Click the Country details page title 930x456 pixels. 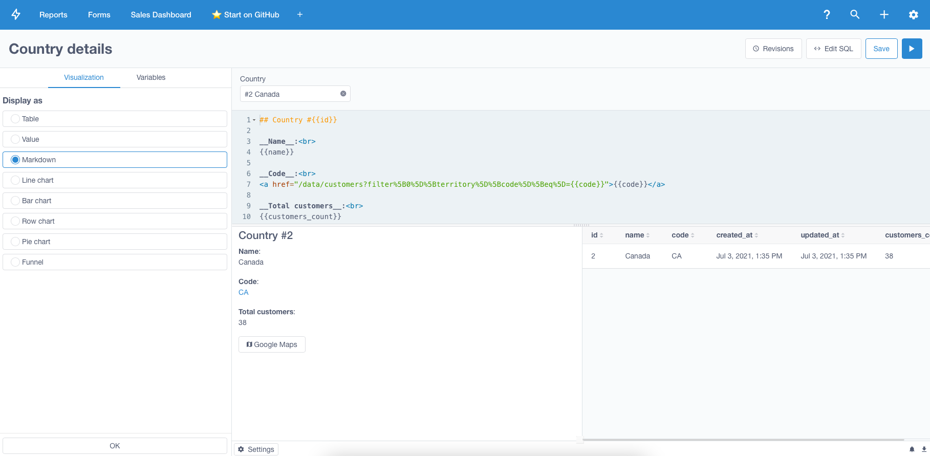point(60,49)
